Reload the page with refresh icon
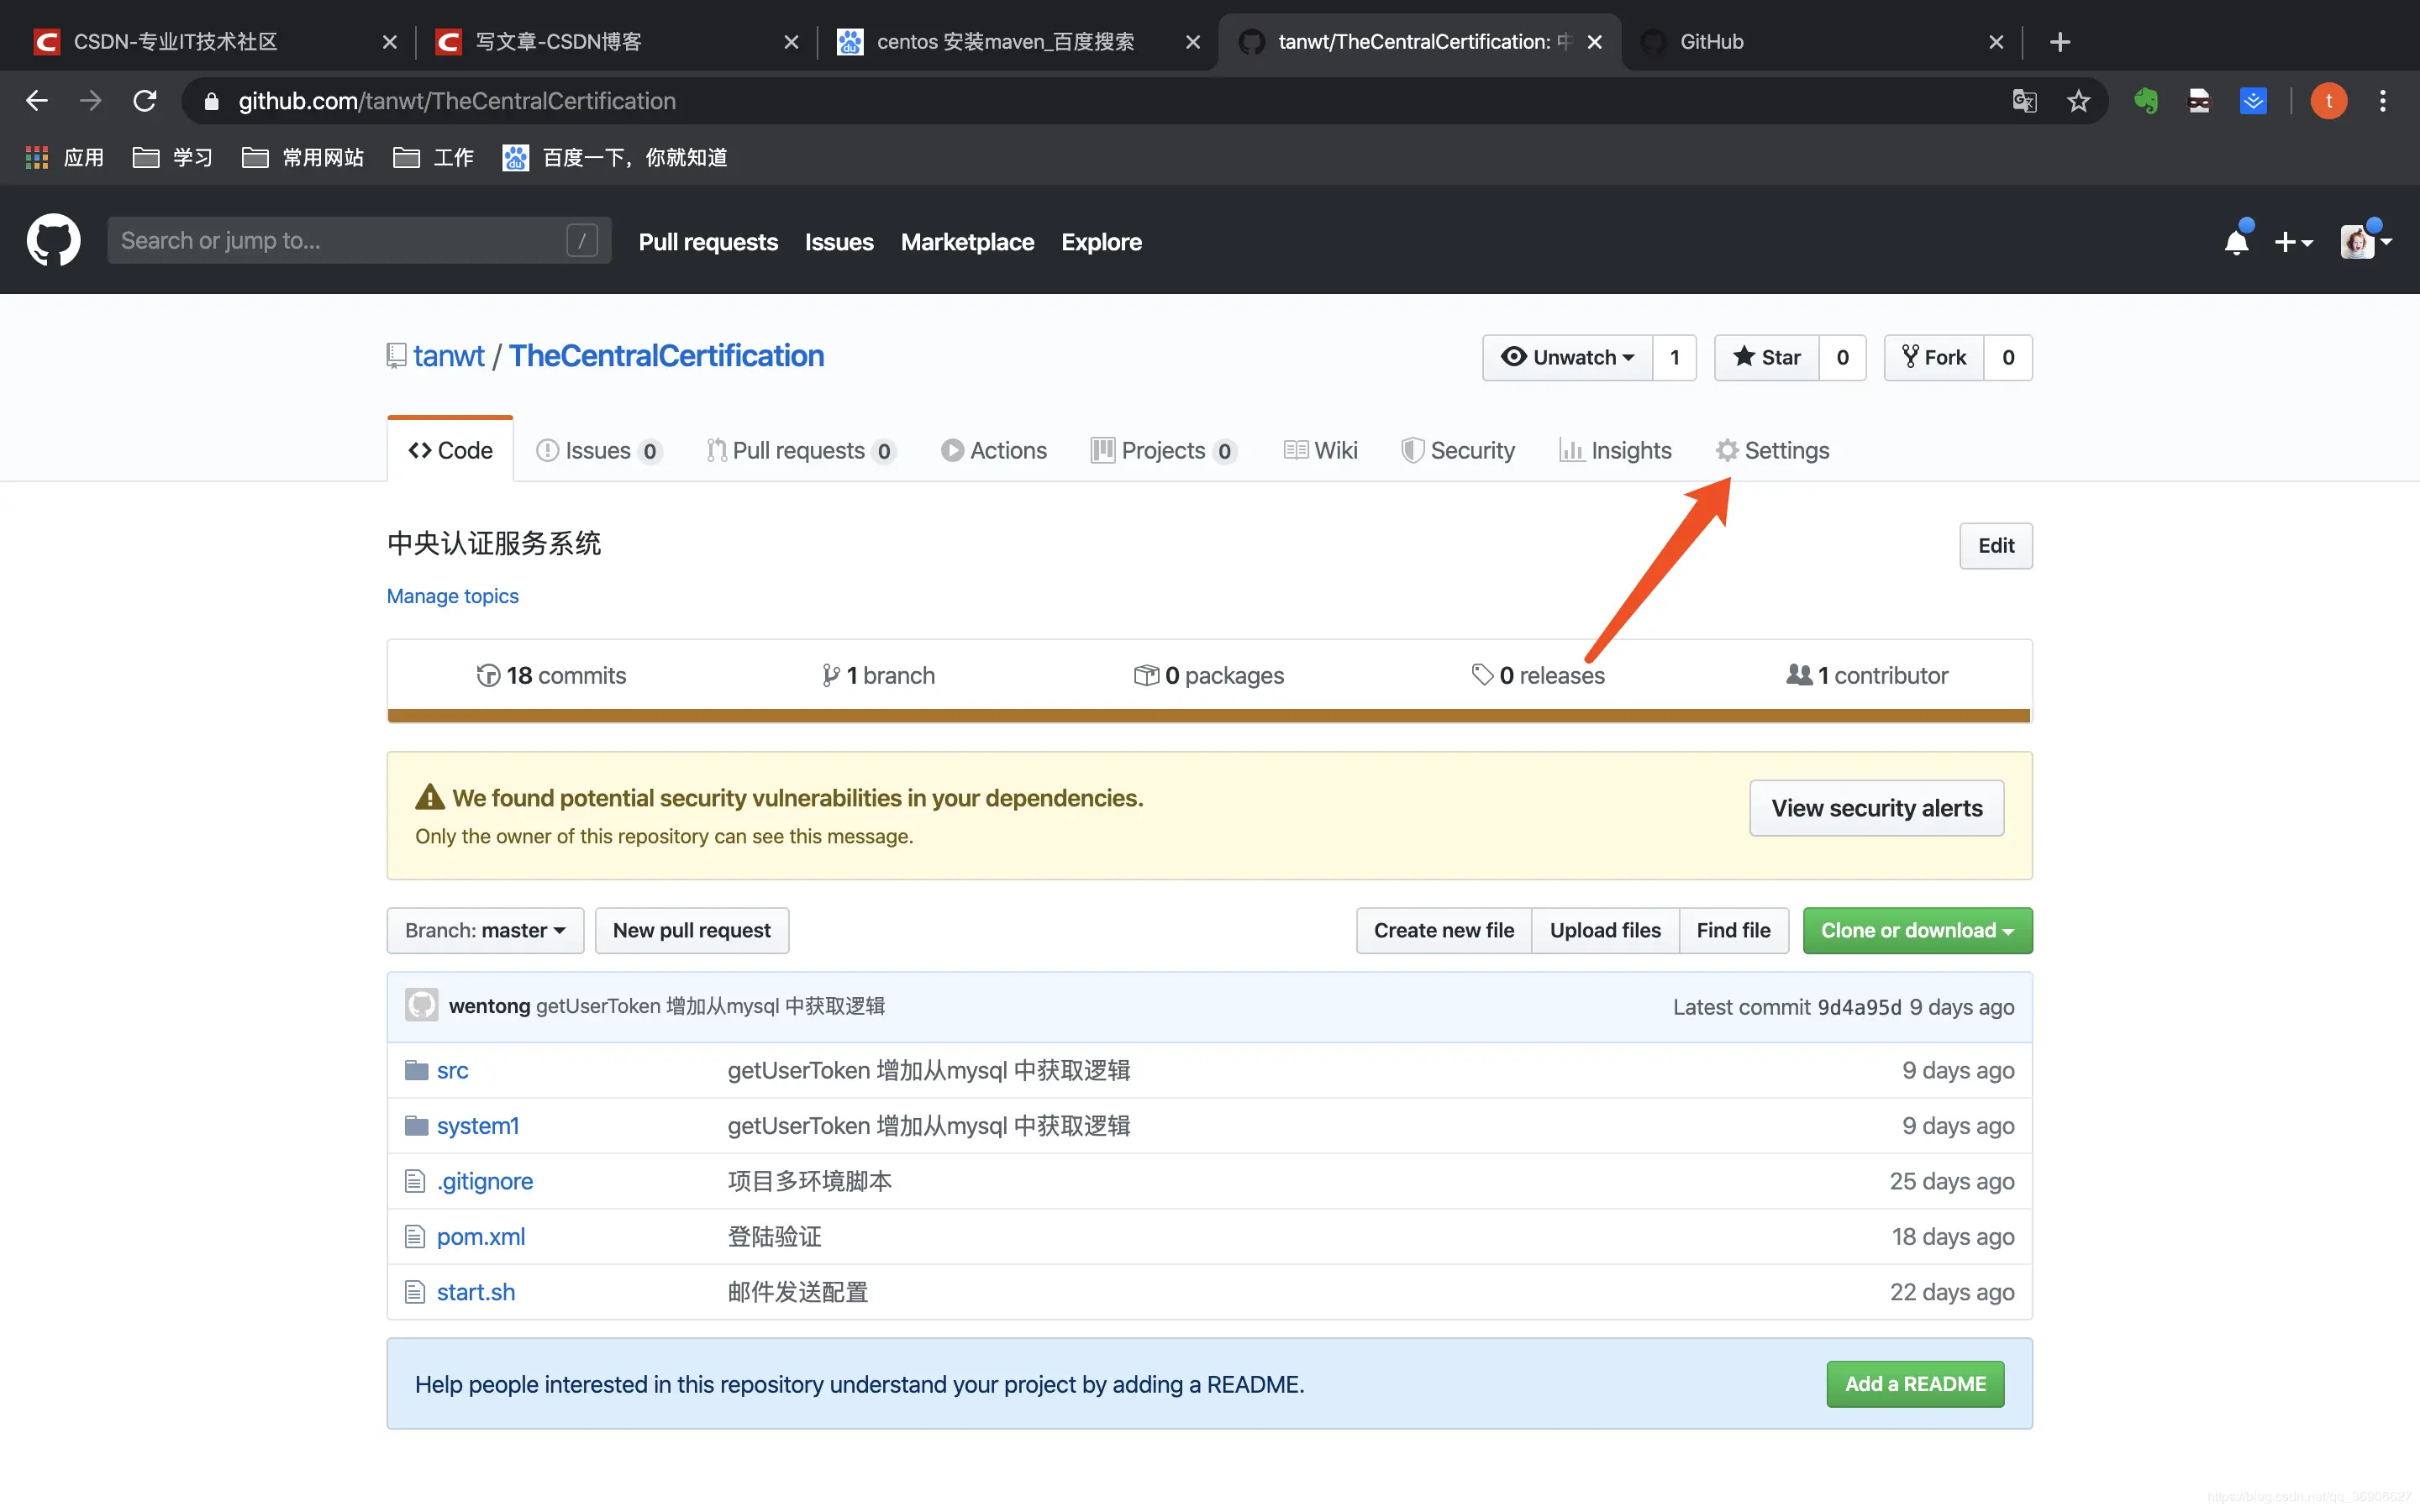This screenshot has width=2420, height=1512. (x=145, y=101)
